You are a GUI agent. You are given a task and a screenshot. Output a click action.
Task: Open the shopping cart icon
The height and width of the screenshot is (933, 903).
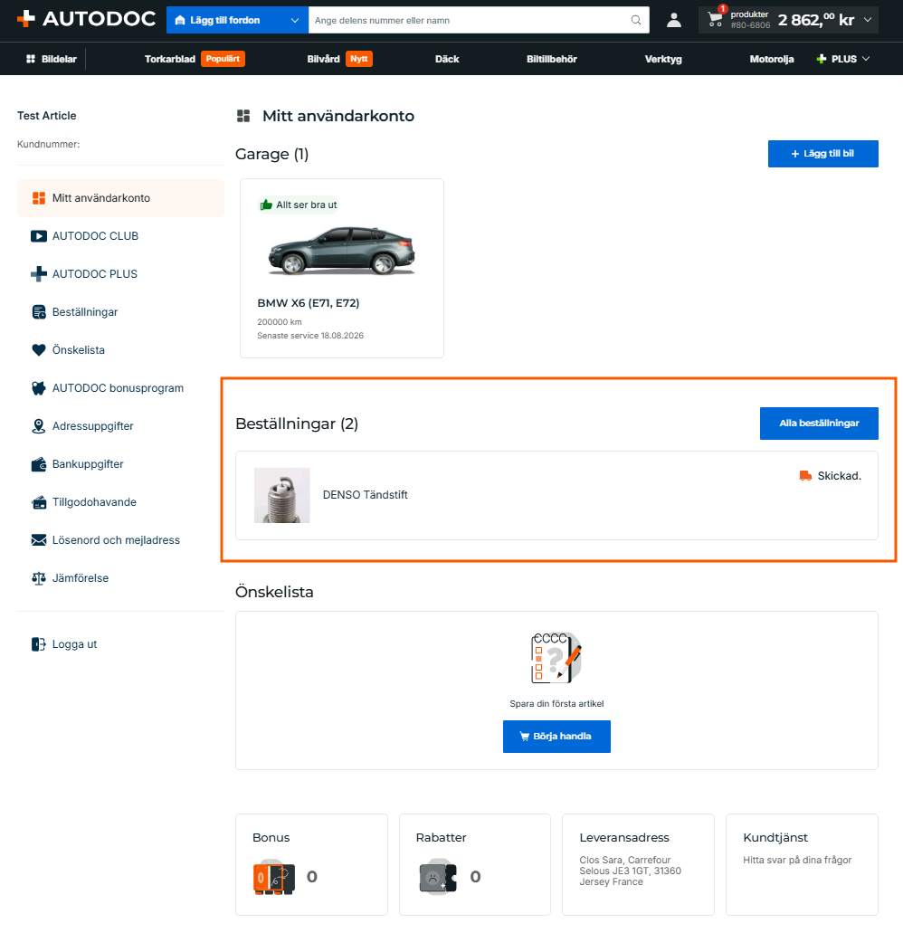click(x=715, y=20)
